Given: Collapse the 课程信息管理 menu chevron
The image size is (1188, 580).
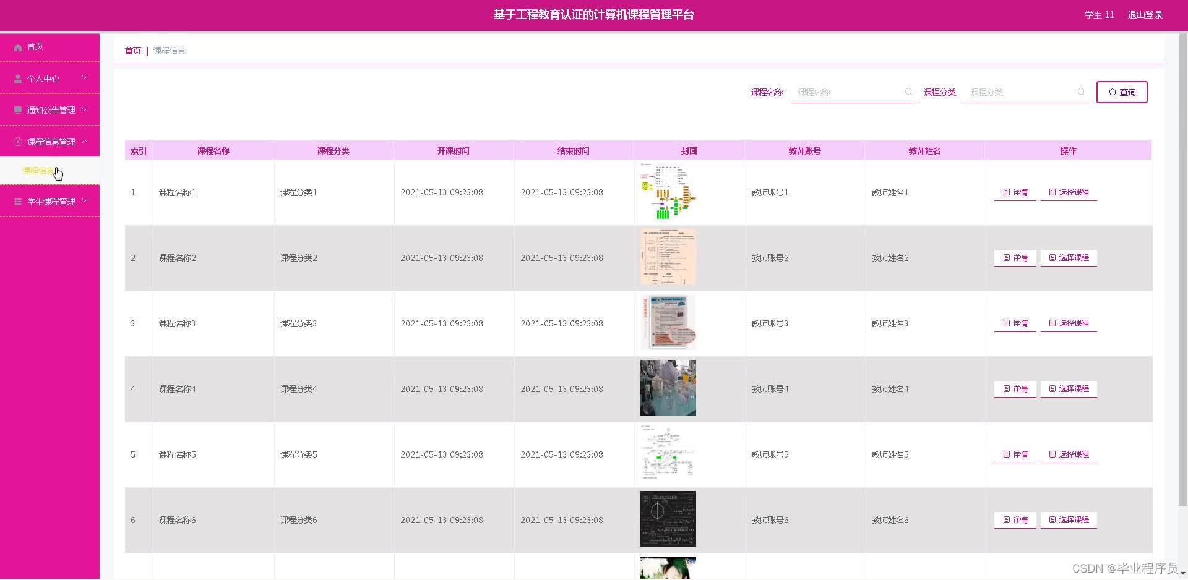Looking at the screenshot, I should click(x=85, y=141).
